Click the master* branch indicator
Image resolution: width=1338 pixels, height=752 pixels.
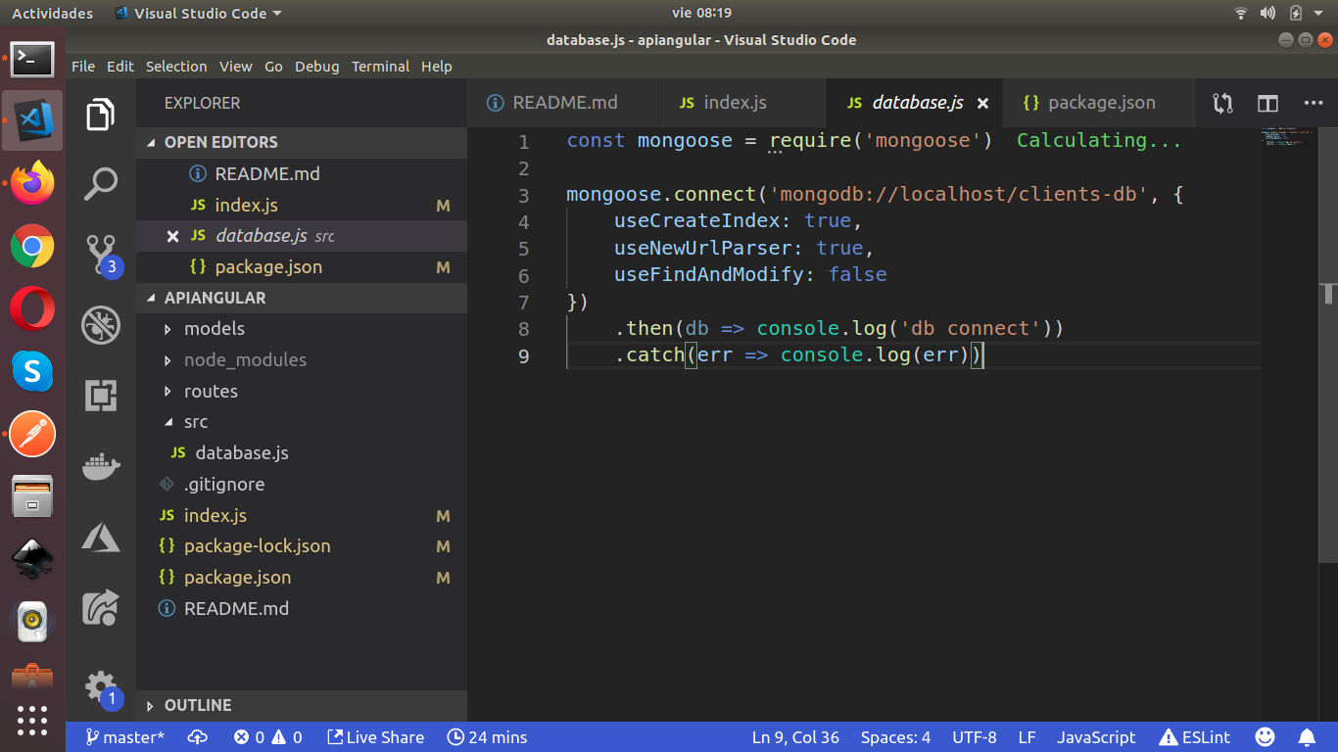pyautogui.click(x=124, y=737)
